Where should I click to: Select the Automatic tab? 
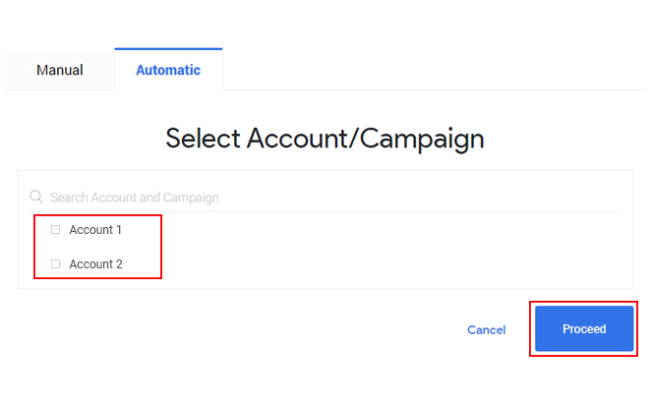point(168,70)
